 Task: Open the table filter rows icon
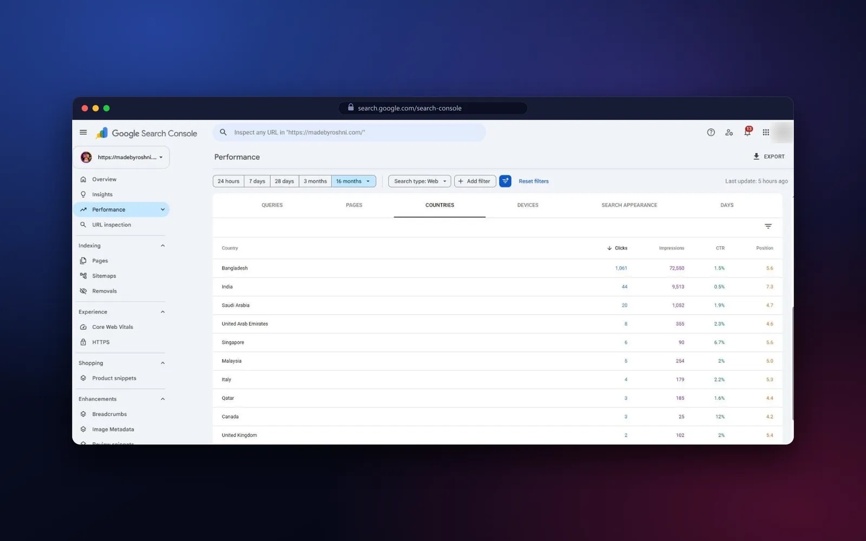point(768,226)
